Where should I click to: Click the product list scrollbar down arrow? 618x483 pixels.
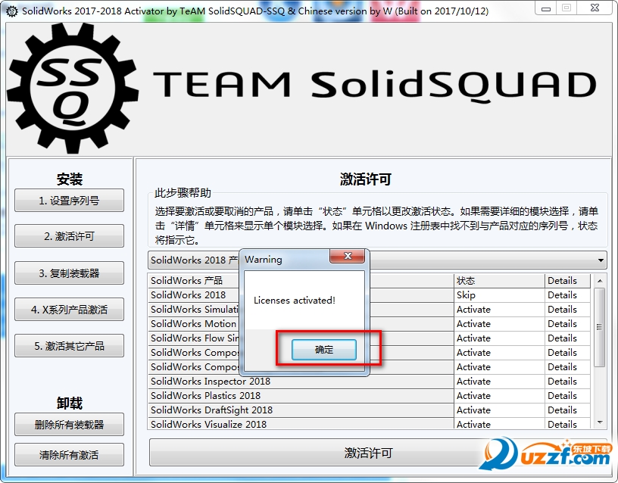[600, 422]
